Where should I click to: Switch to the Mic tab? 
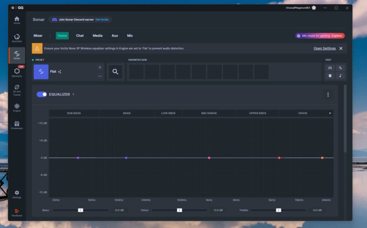(x=130, y=35)
